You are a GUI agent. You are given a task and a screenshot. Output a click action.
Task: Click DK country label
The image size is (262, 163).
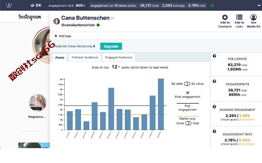pos(38,5)
